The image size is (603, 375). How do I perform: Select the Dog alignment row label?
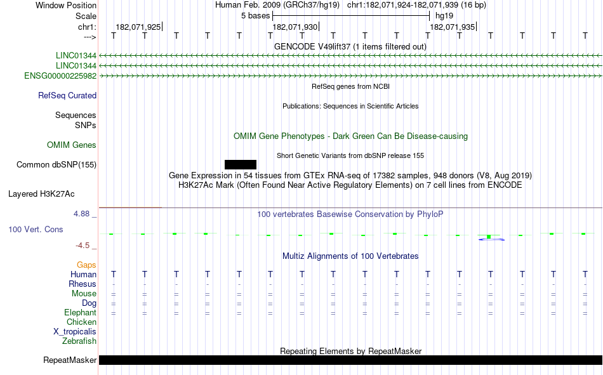(x=89, y=303)
